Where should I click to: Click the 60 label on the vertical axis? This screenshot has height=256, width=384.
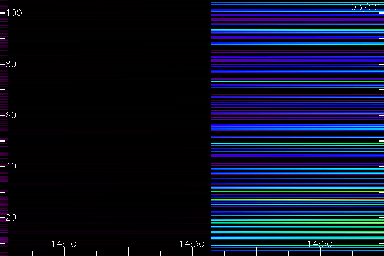(11, 115)
